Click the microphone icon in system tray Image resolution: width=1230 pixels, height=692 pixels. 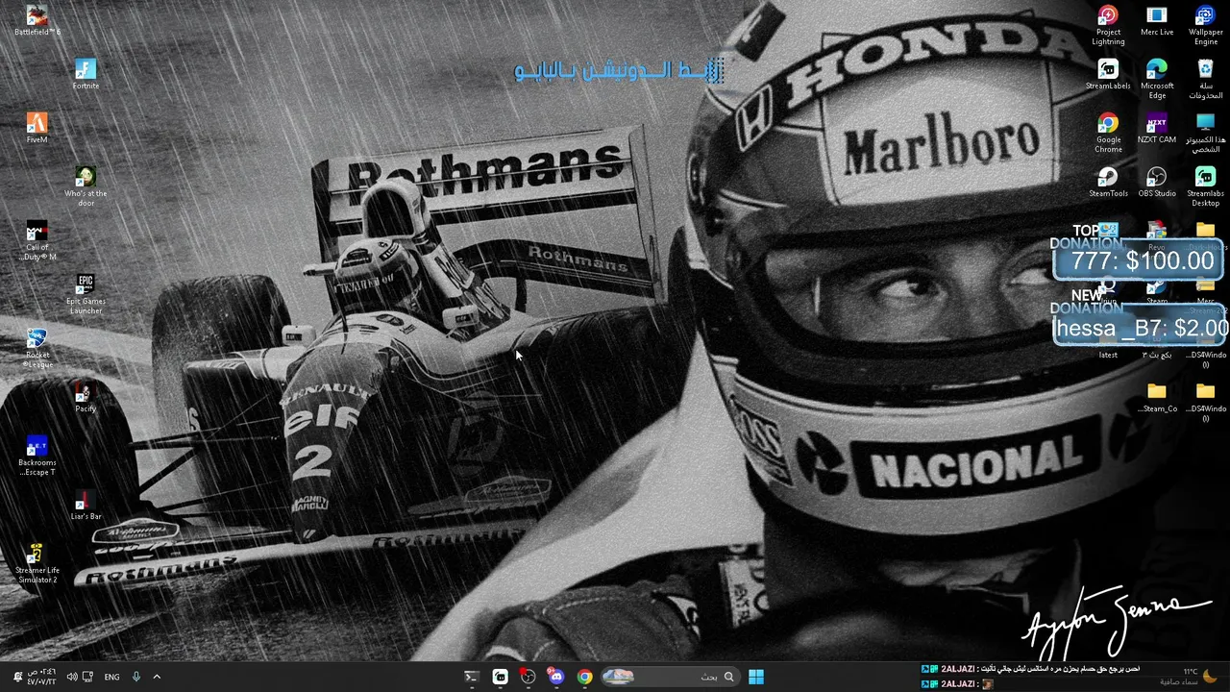click(x=135, y=677)
